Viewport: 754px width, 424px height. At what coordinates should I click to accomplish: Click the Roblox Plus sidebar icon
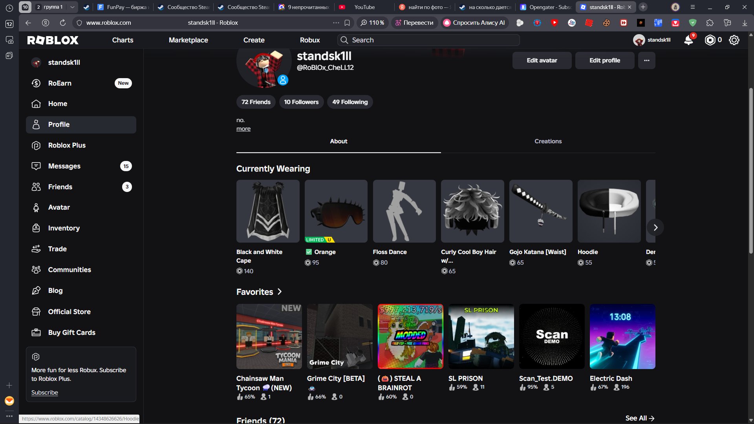[36, 145]
